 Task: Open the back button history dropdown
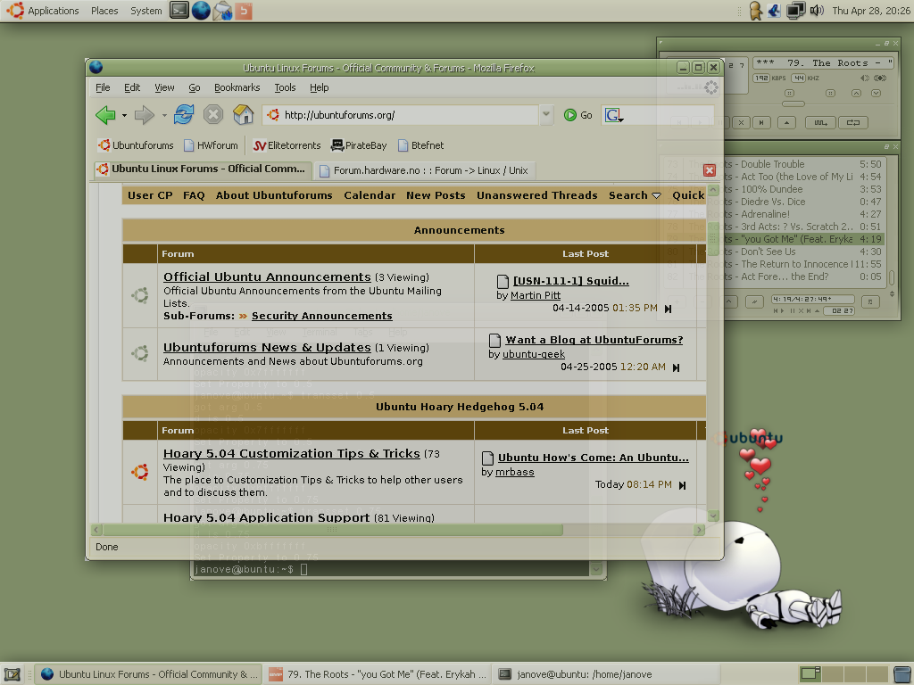tap(124, 115)
